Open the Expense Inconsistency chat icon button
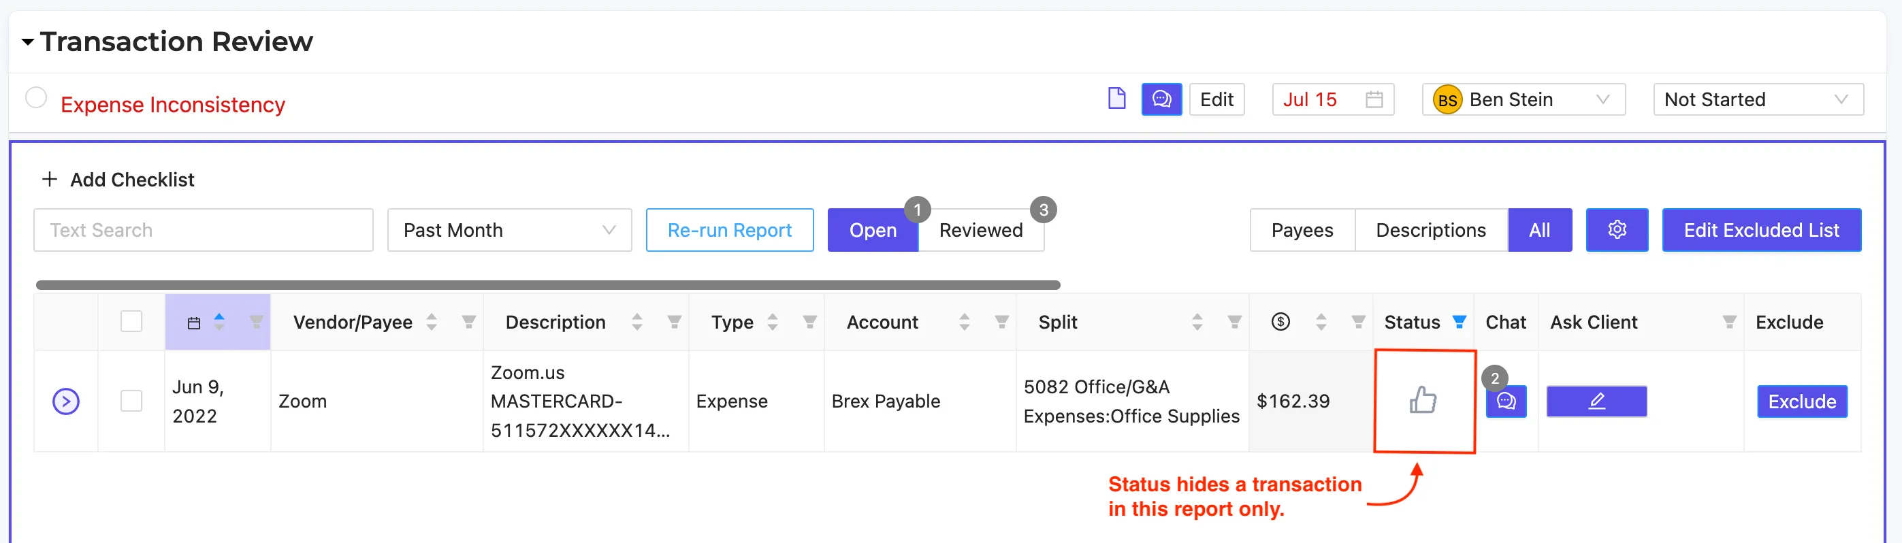 (x=1161, y=99)
